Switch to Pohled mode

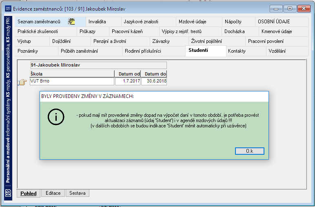click(x=29, y=193)
